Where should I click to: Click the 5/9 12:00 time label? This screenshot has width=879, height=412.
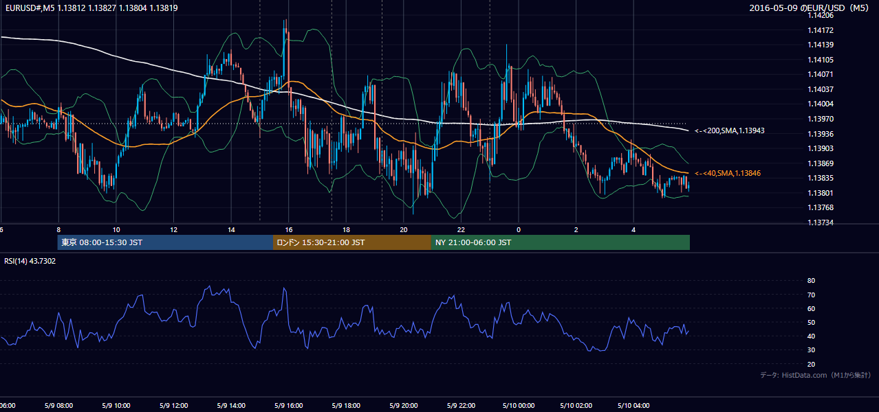coord(173,406)
